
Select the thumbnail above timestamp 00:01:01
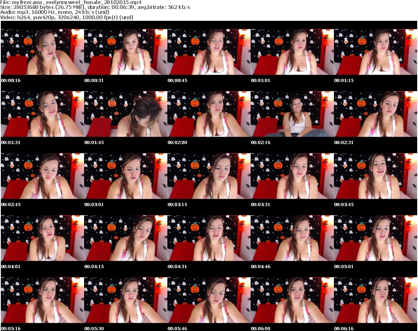click(292, 52)
